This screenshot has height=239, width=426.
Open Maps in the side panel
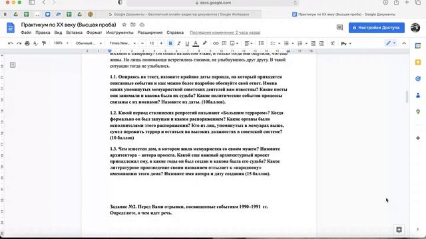click(x=418, y=112)
